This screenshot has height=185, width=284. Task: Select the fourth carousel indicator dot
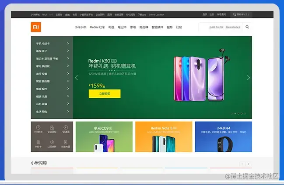tap(242, 113)
